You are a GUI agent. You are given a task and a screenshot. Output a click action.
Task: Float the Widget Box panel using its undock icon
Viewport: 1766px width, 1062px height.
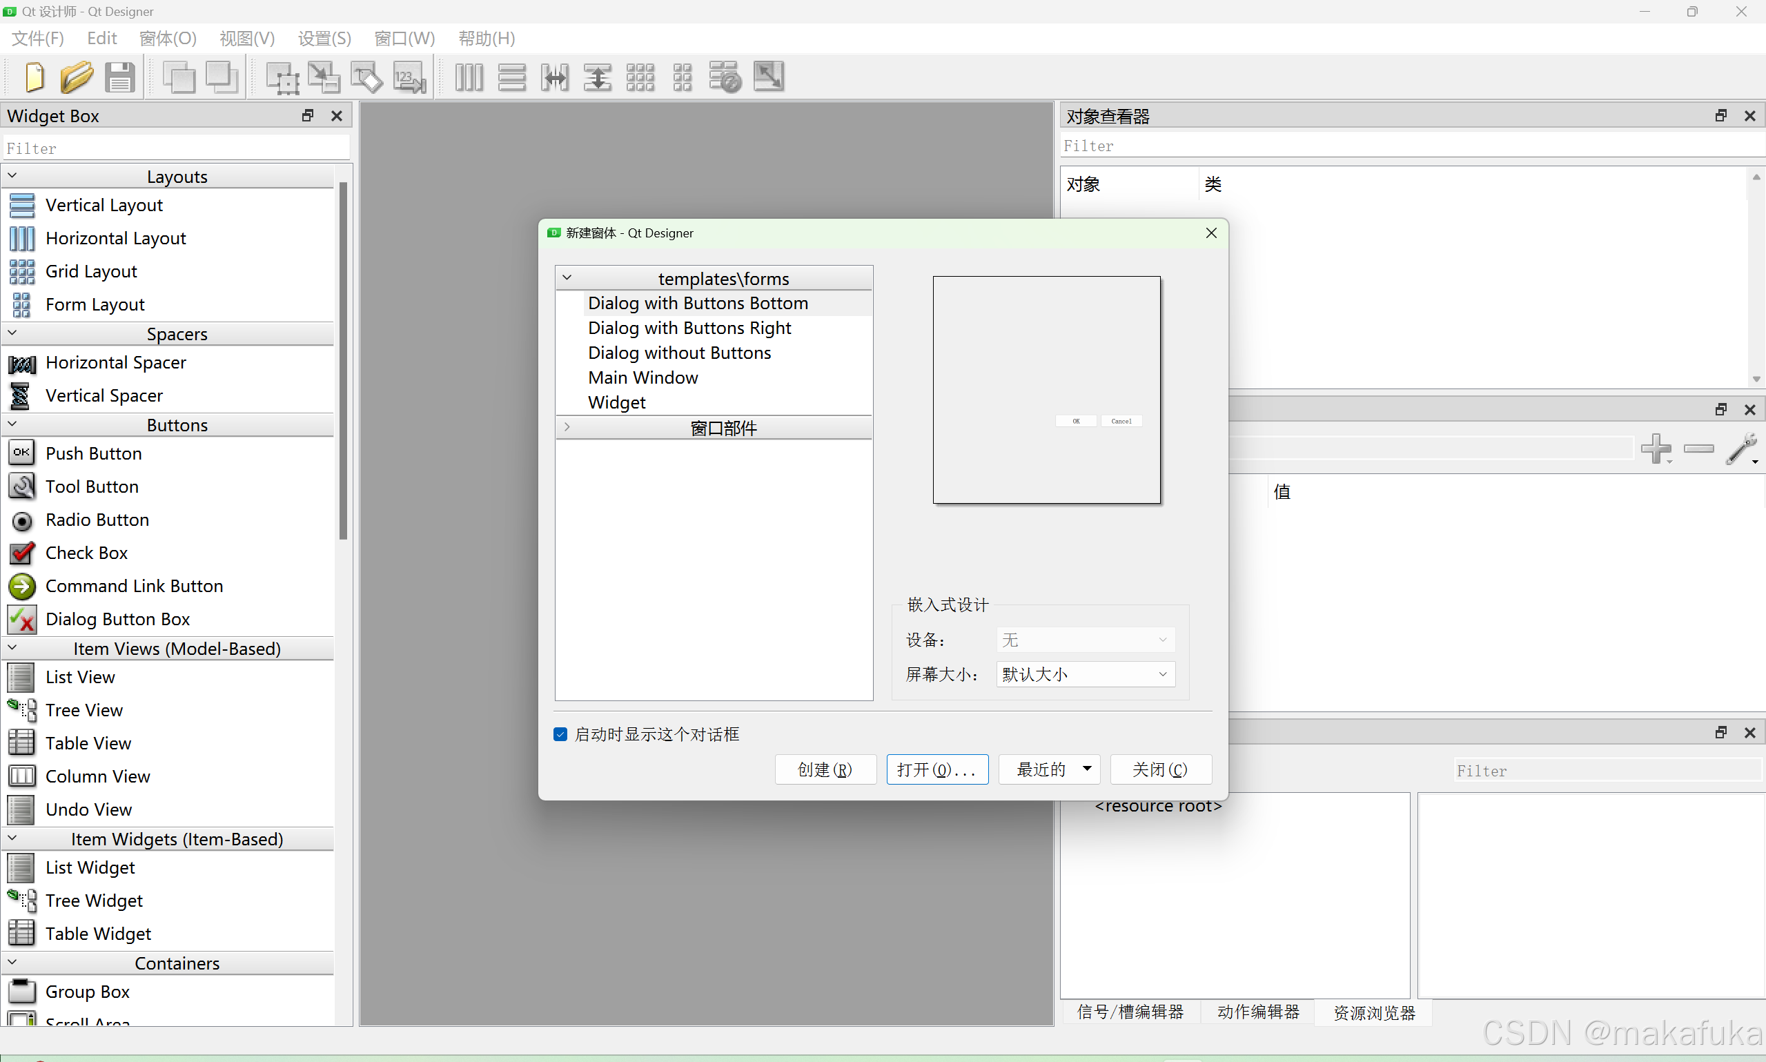pos(308,115)
